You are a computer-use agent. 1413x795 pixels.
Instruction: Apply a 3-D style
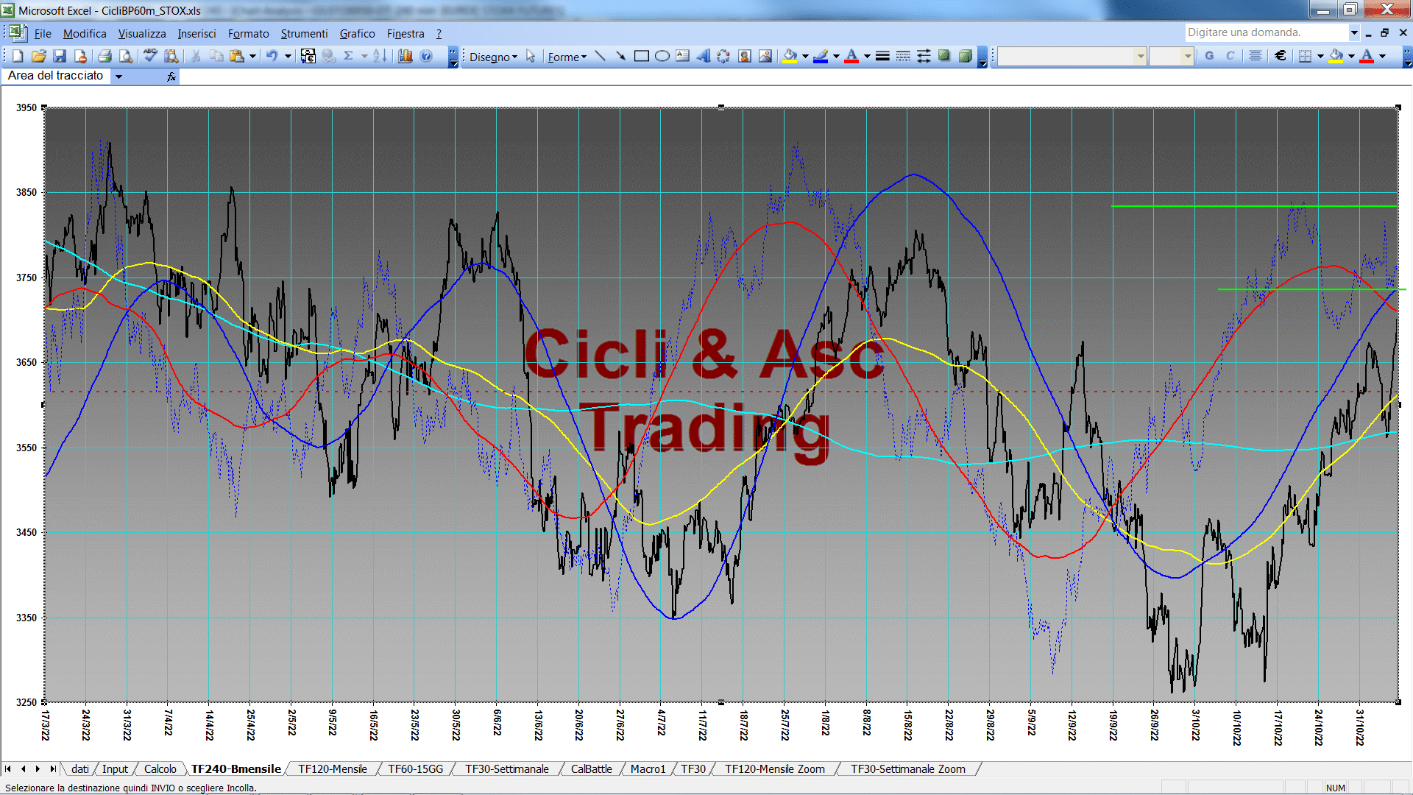point(965,56)
